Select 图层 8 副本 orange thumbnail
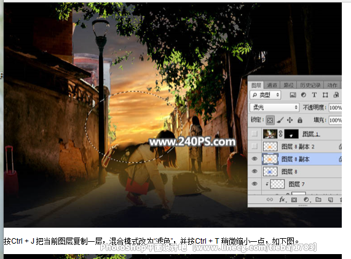The height and width of the screenshot is (259, 351). [x=270, y=159]
